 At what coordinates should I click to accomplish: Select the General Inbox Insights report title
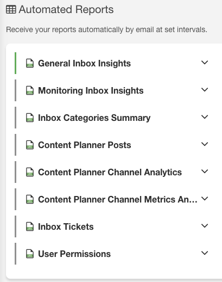point(84,64)
